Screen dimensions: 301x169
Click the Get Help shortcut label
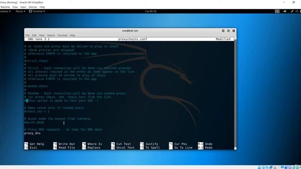click(37, 144)
